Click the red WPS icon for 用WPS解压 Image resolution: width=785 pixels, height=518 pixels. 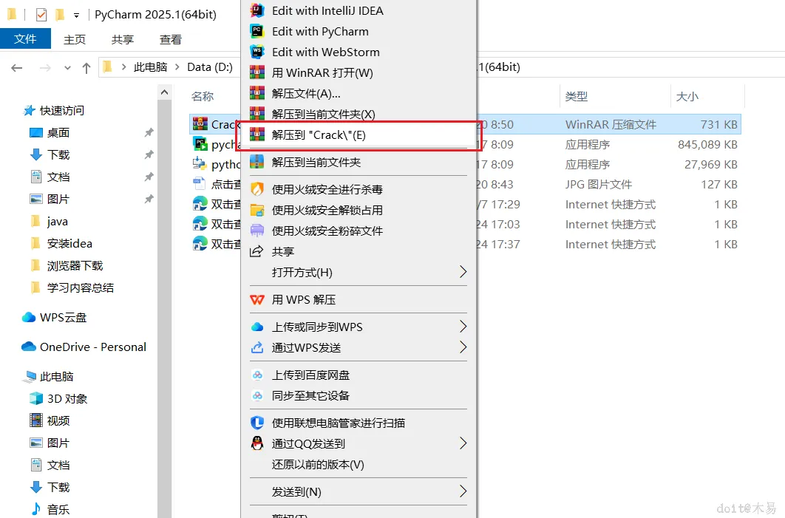click(258, 299)
